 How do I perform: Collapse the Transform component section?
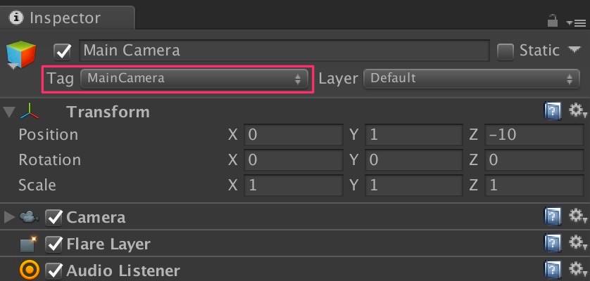click(9, 112)
